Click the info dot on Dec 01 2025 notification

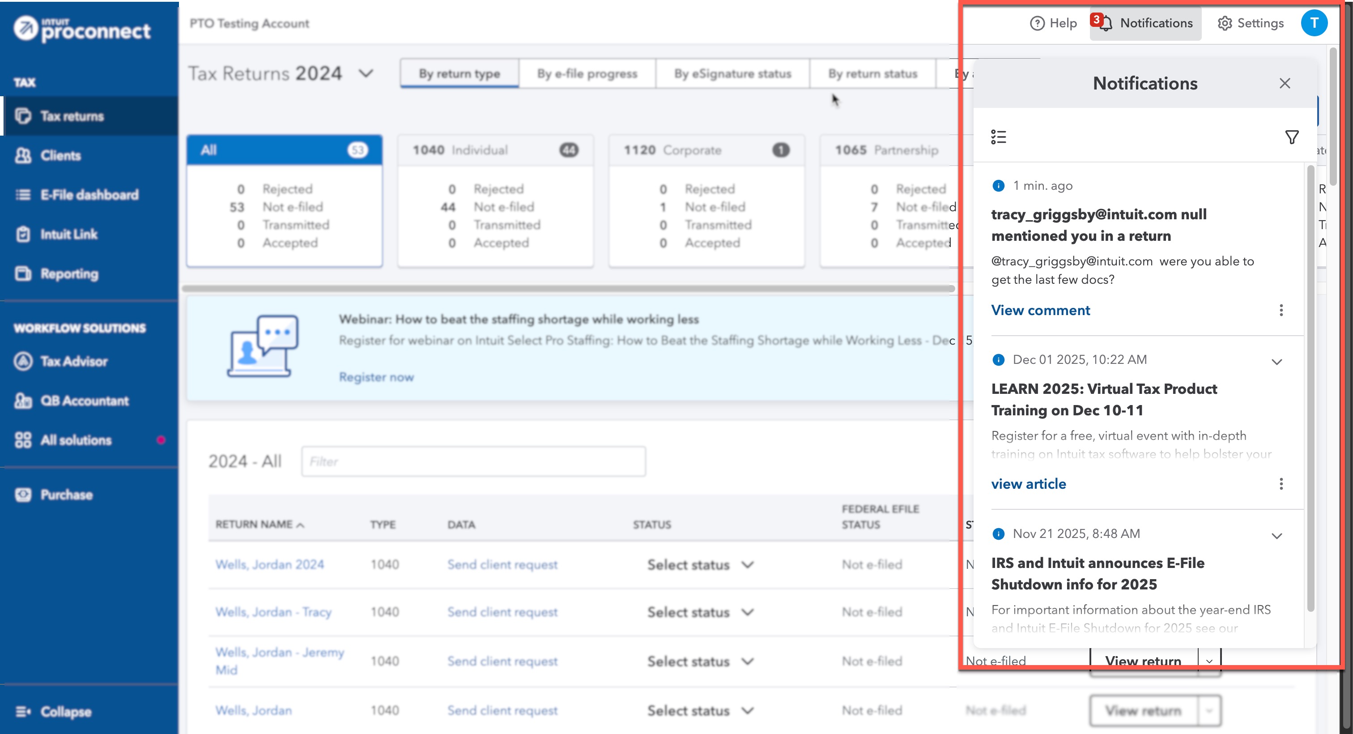tap(998, 360)
